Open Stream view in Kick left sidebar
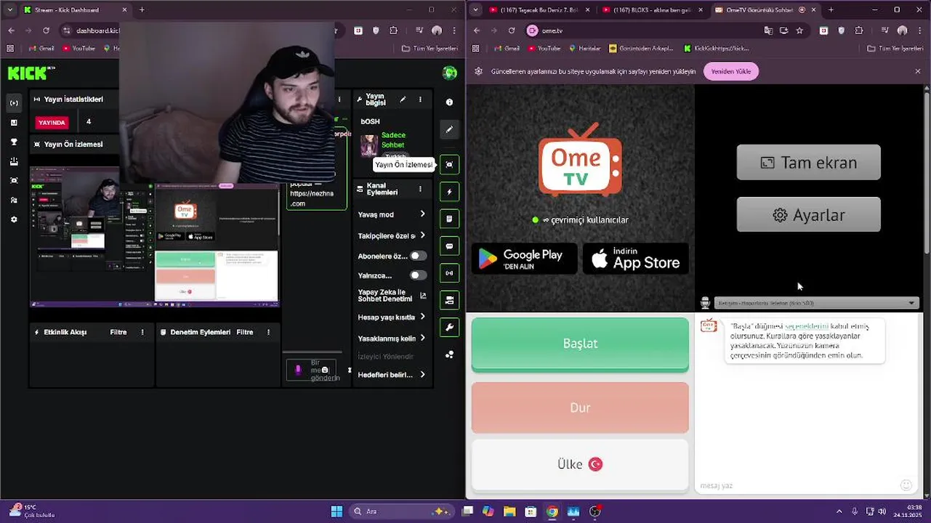931x523 pixels. (x=14, y=103)
